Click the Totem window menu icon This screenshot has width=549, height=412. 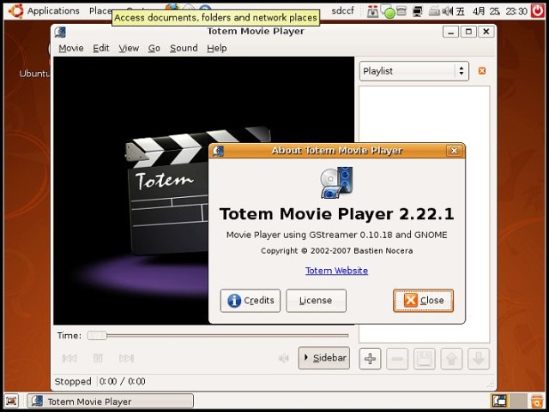(60, 32)
